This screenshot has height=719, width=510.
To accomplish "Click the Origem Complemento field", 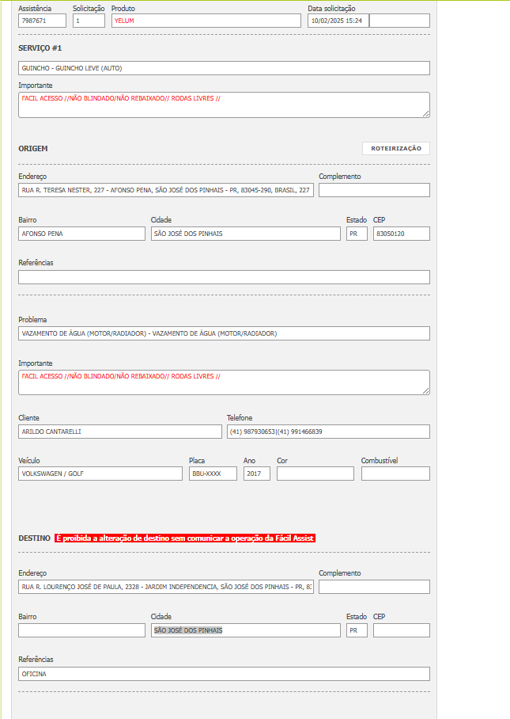I will tap(374, 190).
